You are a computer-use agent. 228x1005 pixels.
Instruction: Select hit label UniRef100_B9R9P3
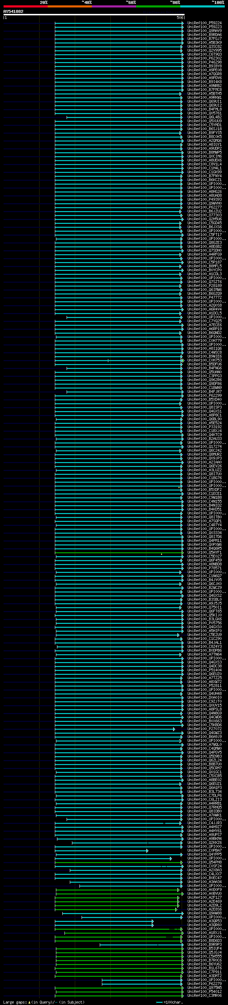[x=204, y=945]
